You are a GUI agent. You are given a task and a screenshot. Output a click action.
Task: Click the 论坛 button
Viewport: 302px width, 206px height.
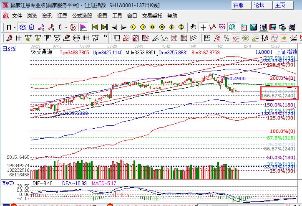[259, 5]
